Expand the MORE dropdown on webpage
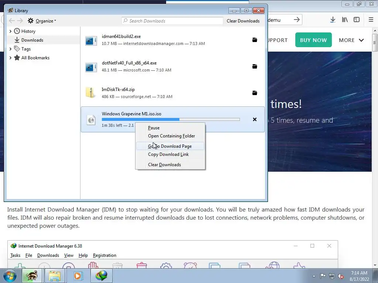 [351, 40]
